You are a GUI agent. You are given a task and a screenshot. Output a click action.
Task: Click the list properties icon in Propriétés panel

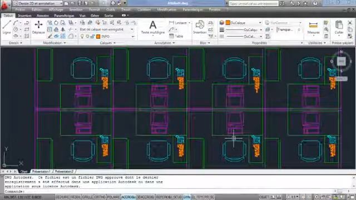tap(268, 36)
